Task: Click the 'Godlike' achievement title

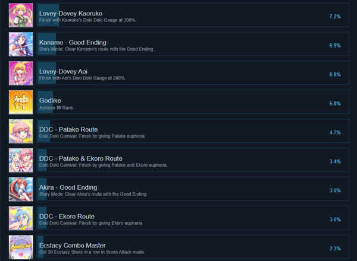Action: click(50, 100)
